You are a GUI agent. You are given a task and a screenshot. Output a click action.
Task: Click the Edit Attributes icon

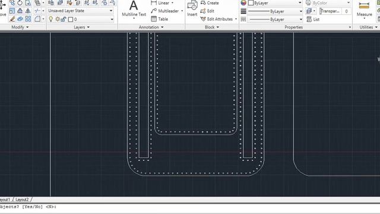pyautogui.click(x=203, y=19)
